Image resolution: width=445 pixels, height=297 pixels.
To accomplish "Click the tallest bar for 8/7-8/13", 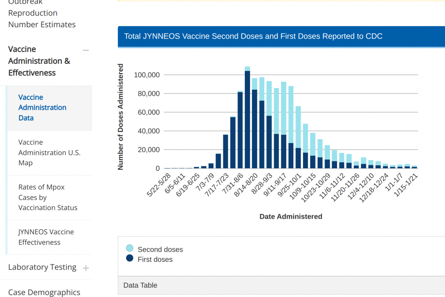I will 247,119.
